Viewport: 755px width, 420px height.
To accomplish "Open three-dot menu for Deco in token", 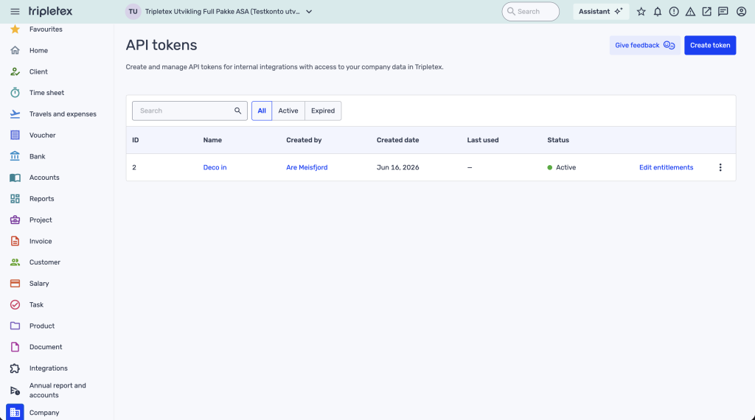I will pos(720,167).
